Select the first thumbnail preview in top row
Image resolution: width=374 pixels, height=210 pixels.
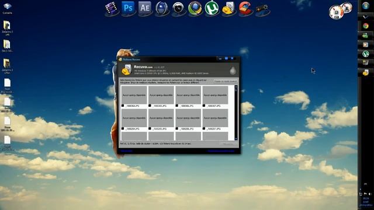tap(134, 95)
